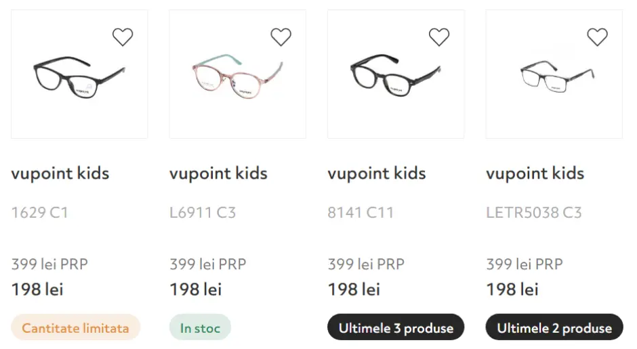637x349 pixels.
Task: Open vupoint kids title above LETR5038 C3
Action: (x=535, y=173)
